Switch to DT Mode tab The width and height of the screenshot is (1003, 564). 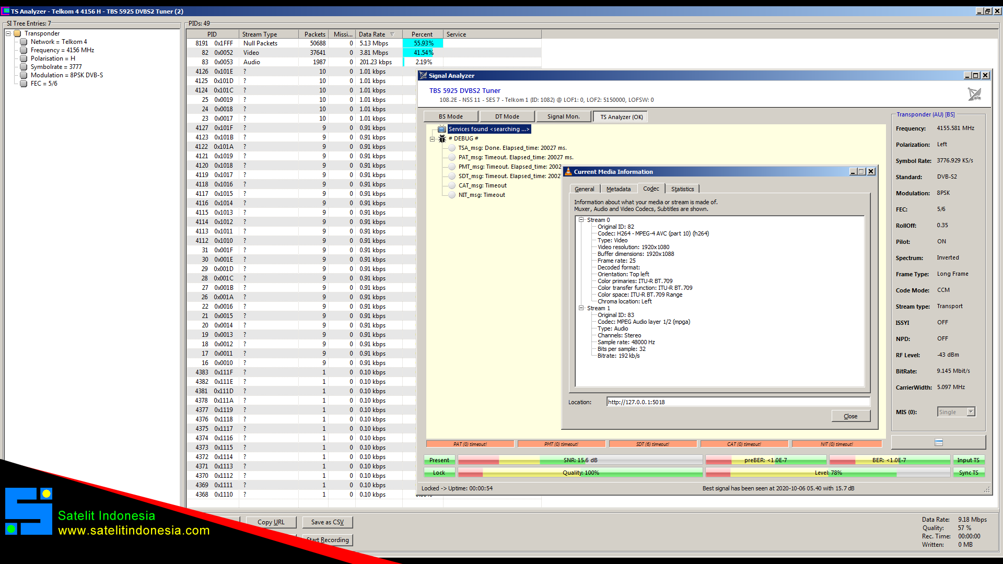tap(507, 116)
